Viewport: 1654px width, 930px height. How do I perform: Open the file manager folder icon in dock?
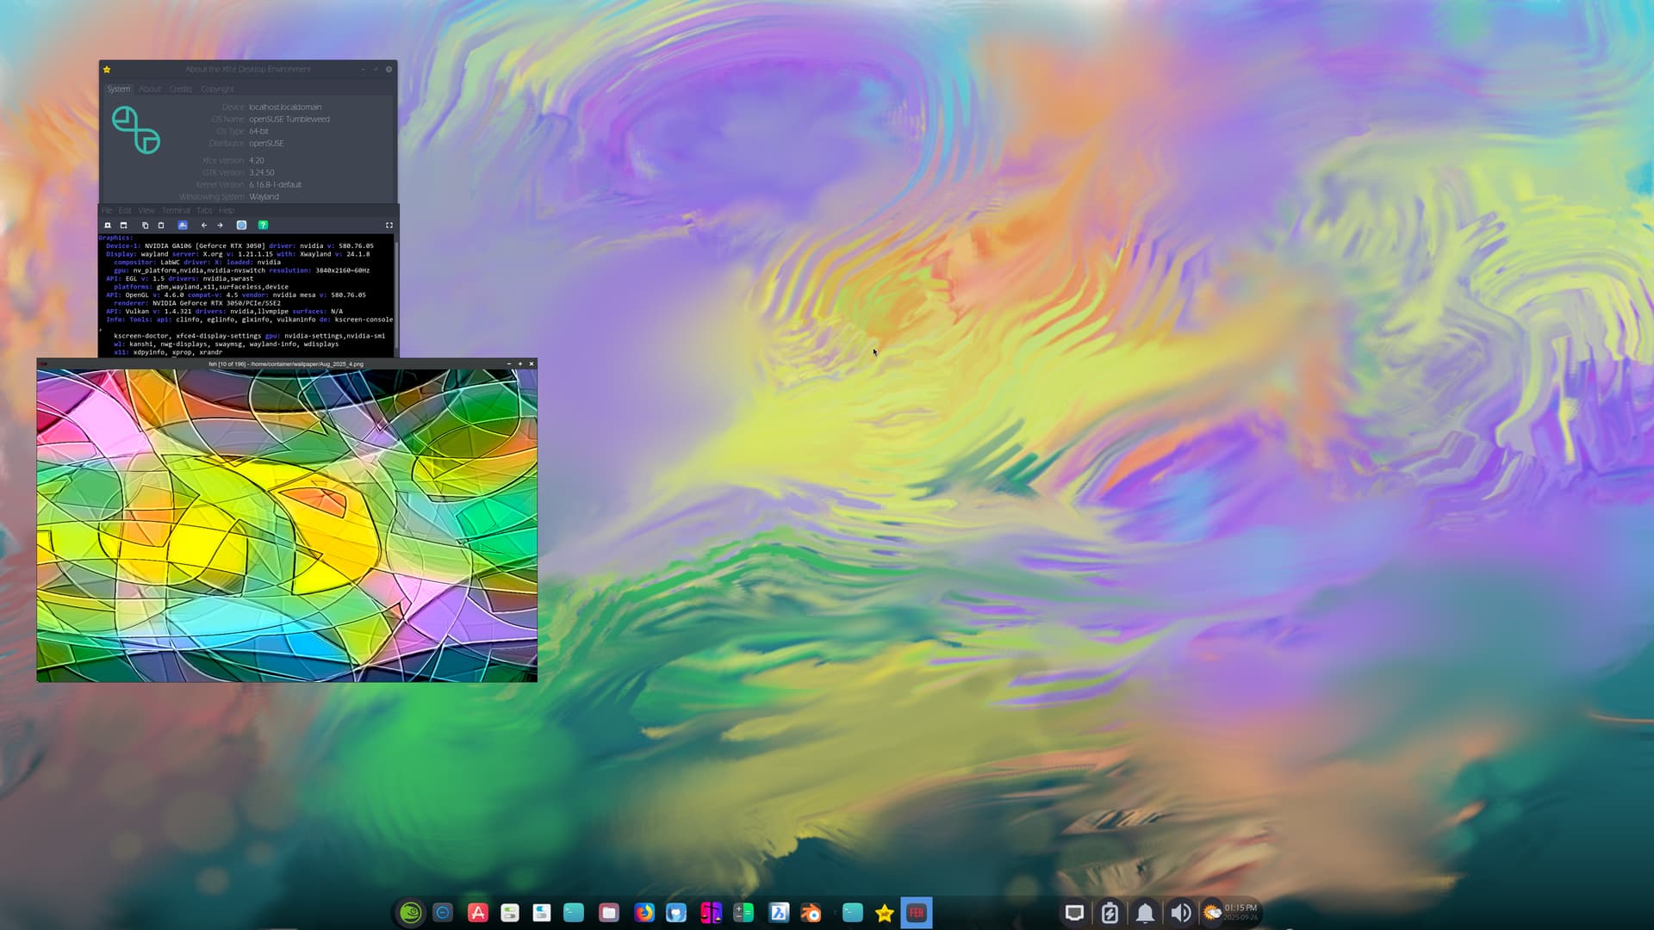point(609,913)
